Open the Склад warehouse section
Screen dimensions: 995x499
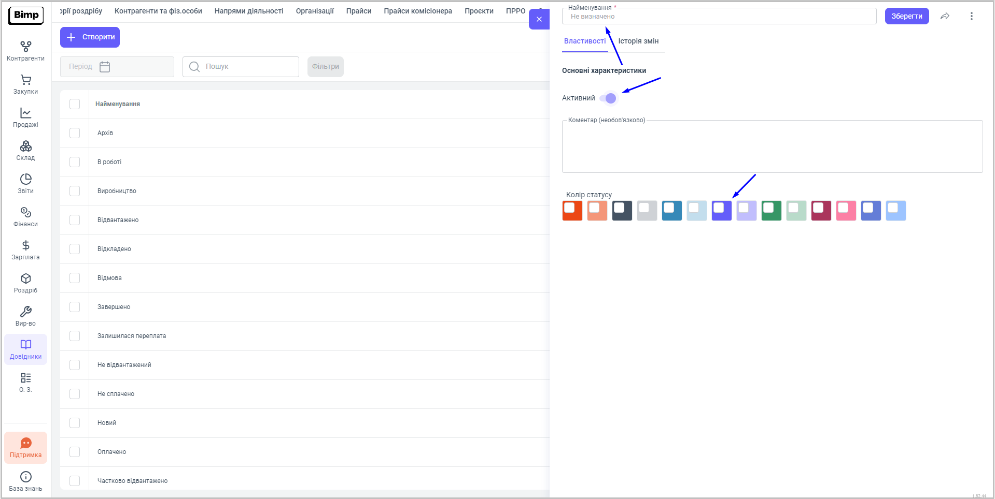click(25, 151)
